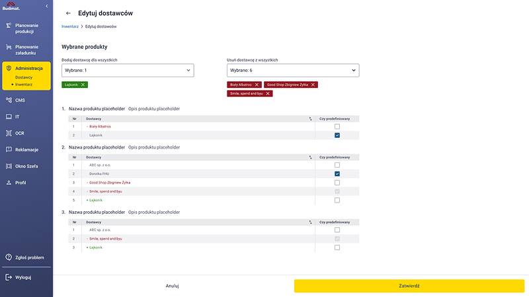Select Inwentarz submenu item

[24, 84]
